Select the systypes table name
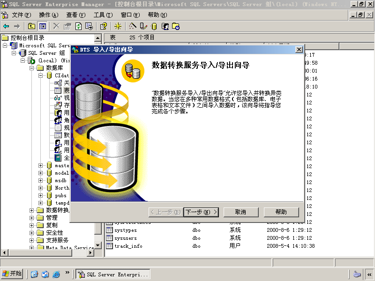Viewport: 375px width, 281px height. click(x=126, y=230)
